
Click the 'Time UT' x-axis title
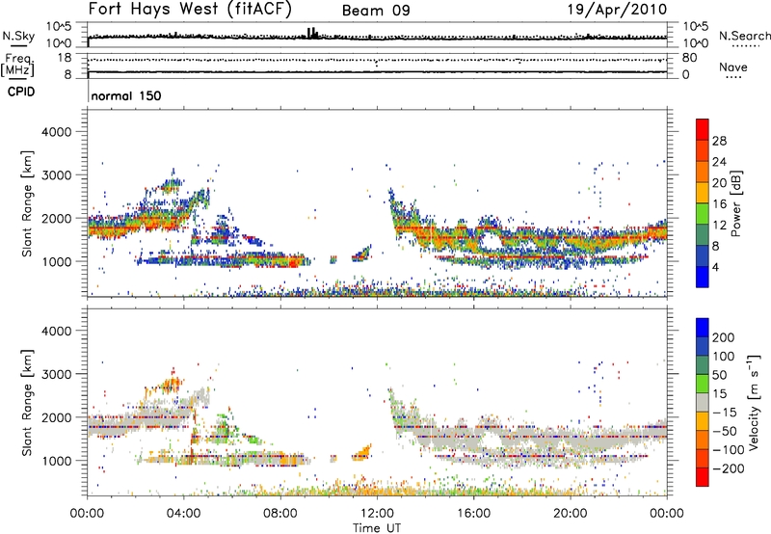click(x=377, y=528)
